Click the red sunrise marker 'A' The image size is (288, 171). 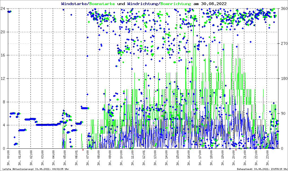(83, 150)
